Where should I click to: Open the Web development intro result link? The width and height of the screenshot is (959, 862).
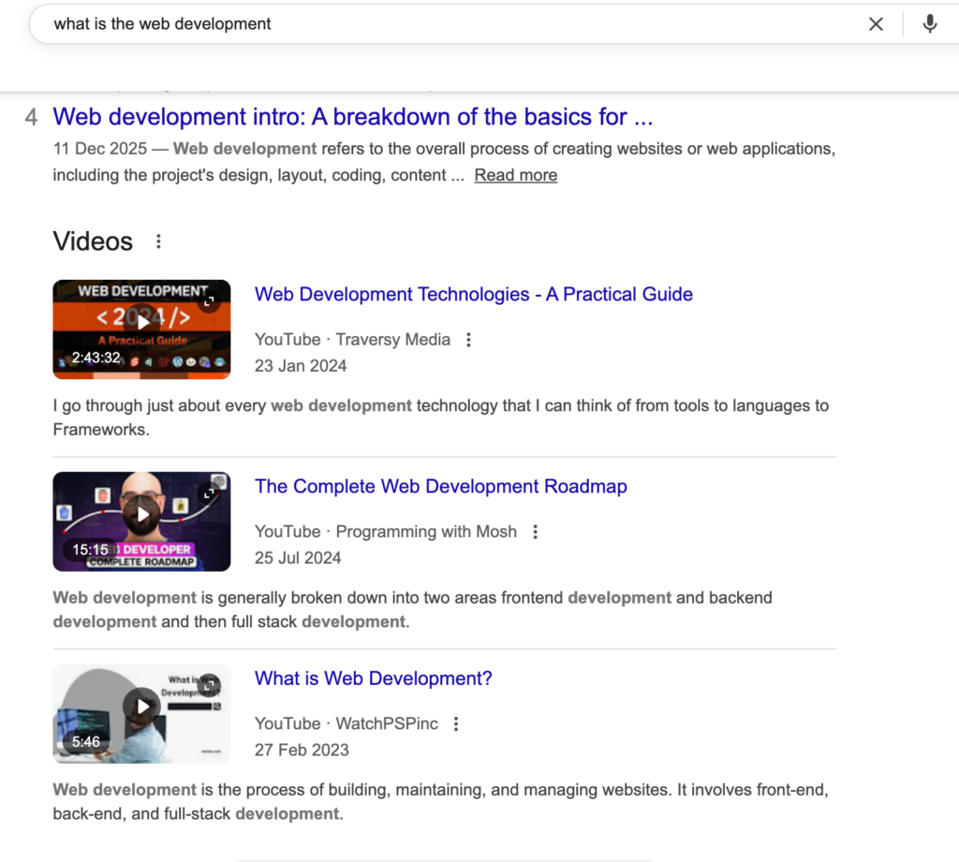[354, 116]
